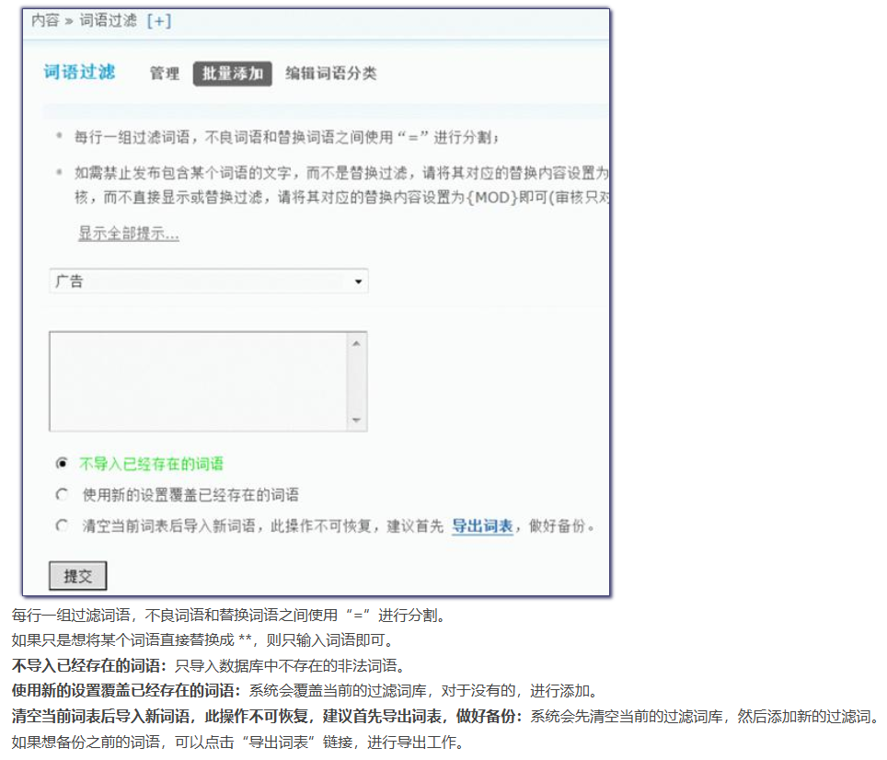Click the green 不导入已经存在的词语 label text
The height and width of the screenshot is (760, 887).
(151, 464)
